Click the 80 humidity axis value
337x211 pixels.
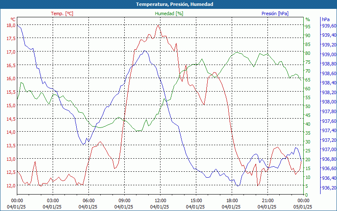pyautogui.click(x=308, y=54)
